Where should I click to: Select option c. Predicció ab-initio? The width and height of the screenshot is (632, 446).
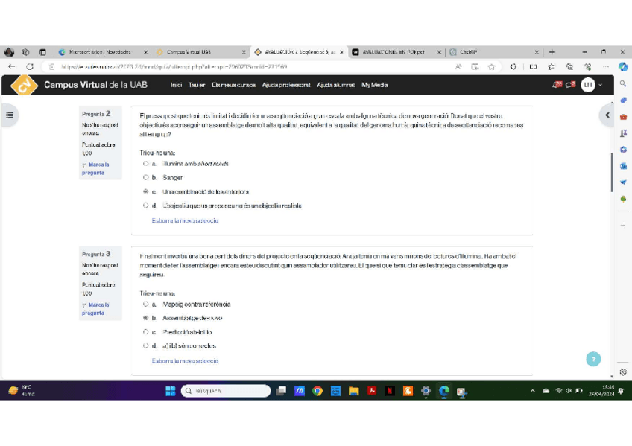tap(146, 332)
